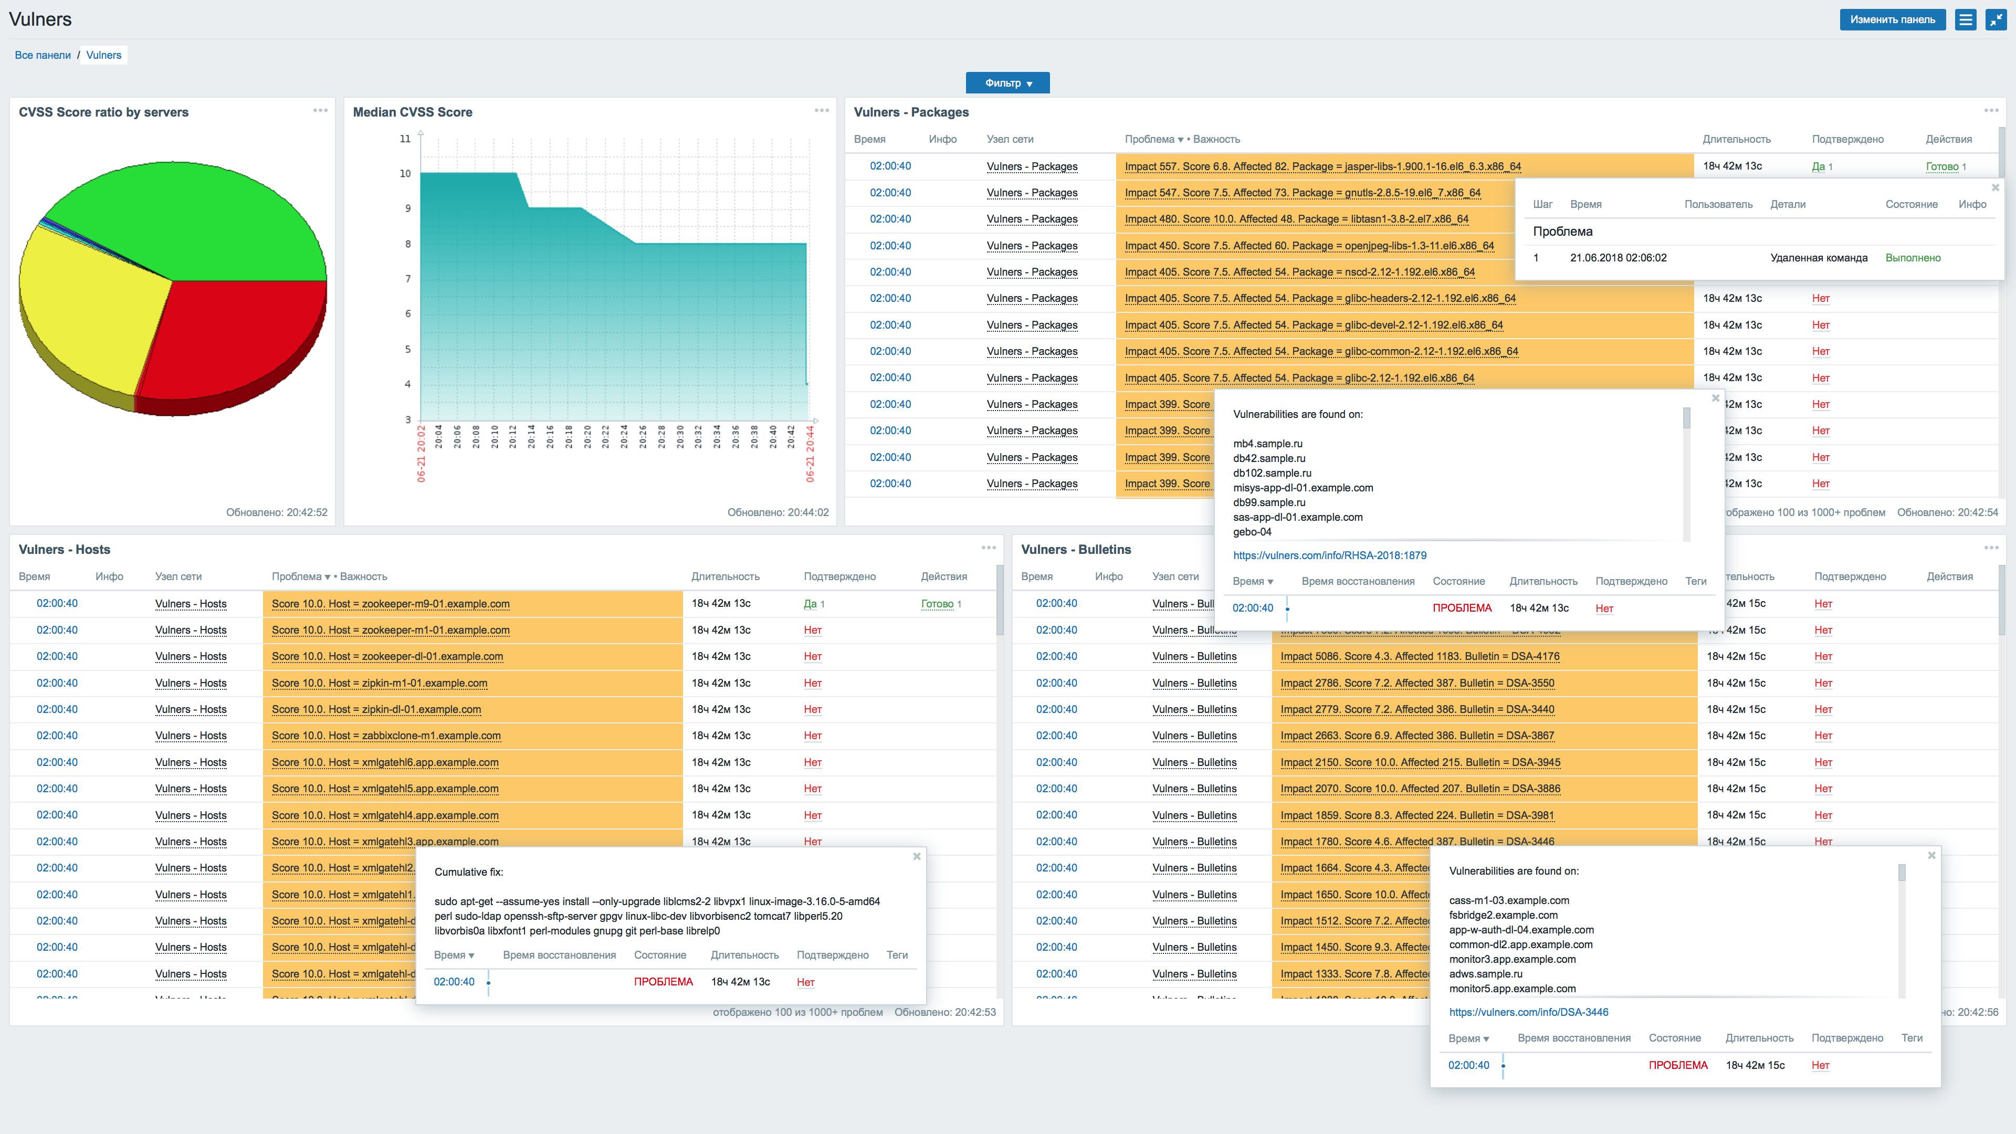Viewport: 2016px width, 1134px height.
Task: Open the dashboard hamburger menu
Action: [1965, 19]
